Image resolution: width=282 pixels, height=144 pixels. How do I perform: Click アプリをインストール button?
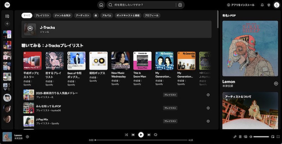click(x=241, y=5)
